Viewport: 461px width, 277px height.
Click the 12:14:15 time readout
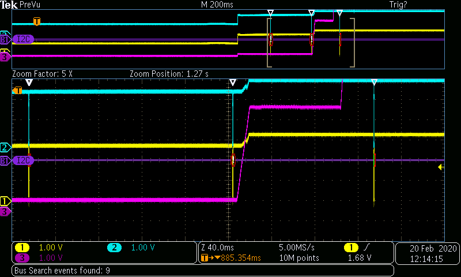point(426,259)
